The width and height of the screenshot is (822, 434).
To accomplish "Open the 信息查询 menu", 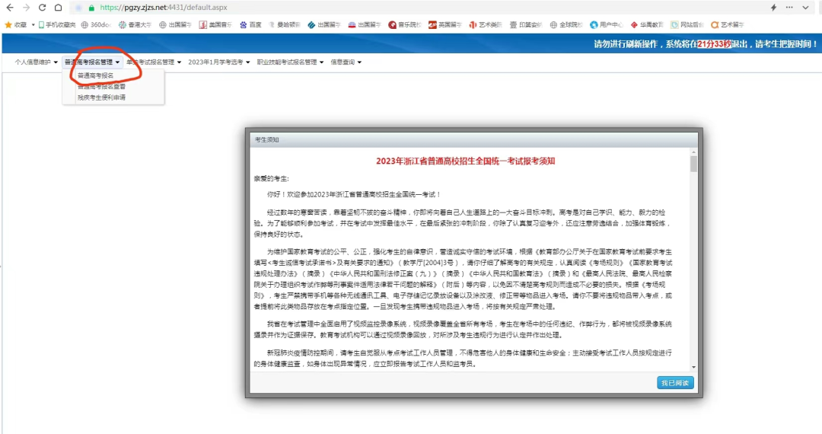I will (346, 62).
